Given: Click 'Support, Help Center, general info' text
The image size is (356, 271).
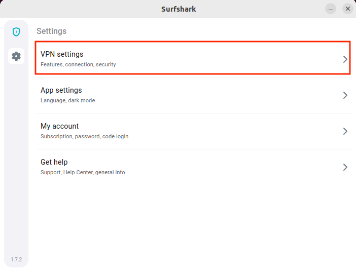Looking at the screenshot, I should 83,173.
